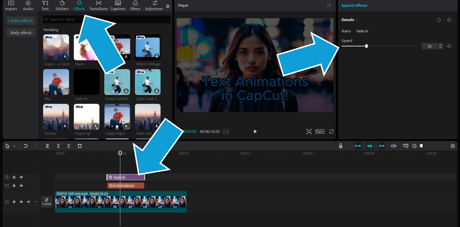Choose the Open Up effect thumbnail
This screenshot has height=227, width=460.
[x=87, y=117]
